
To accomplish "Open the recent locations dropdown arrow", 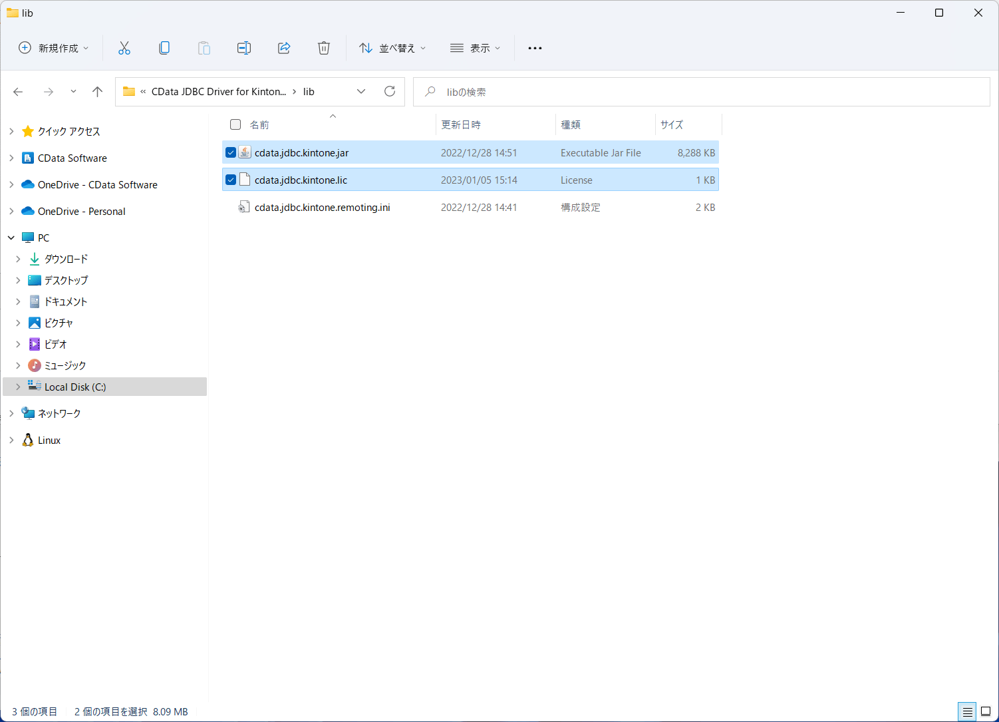I will [73, 92].
